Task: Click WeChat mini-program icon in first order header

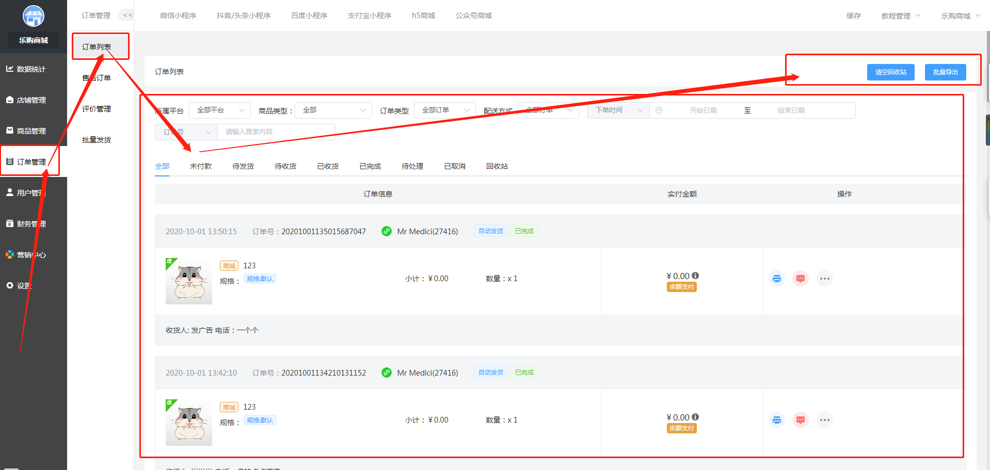Action: click(387, 231)
